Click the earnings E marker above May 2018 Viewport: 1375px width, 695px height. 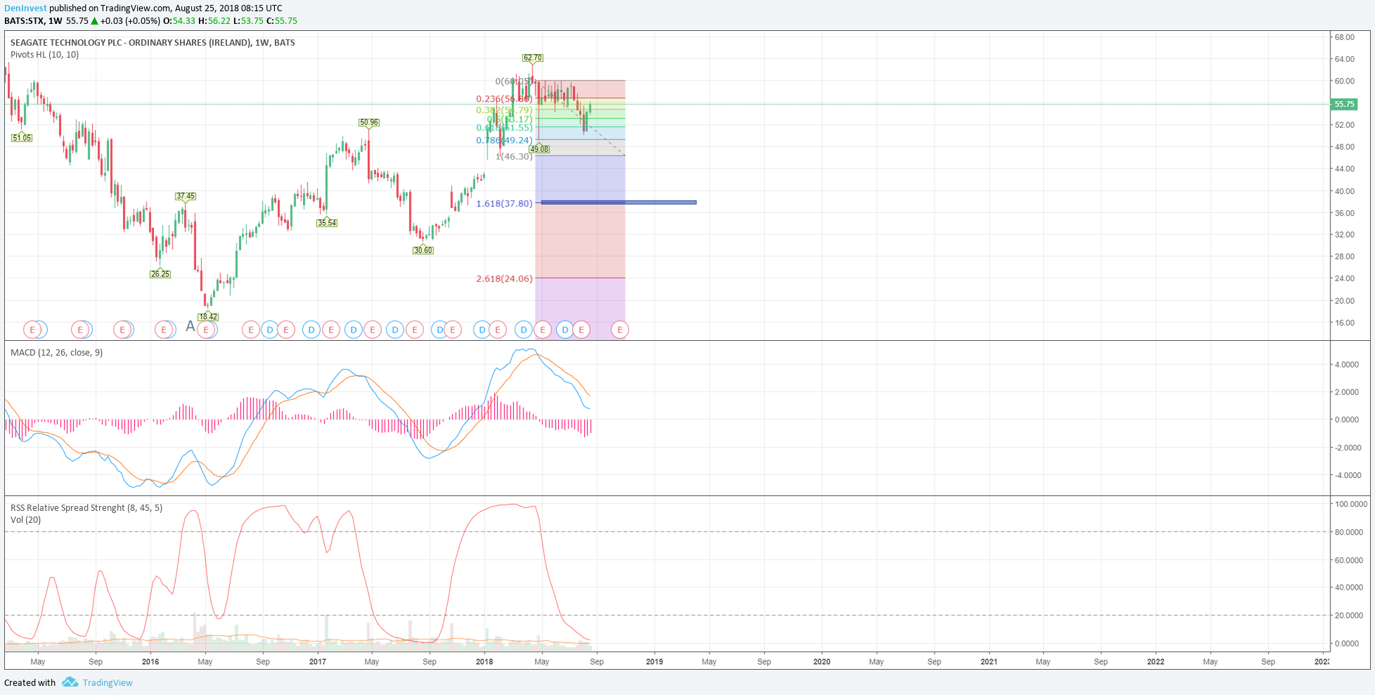(x=542, y=329)
